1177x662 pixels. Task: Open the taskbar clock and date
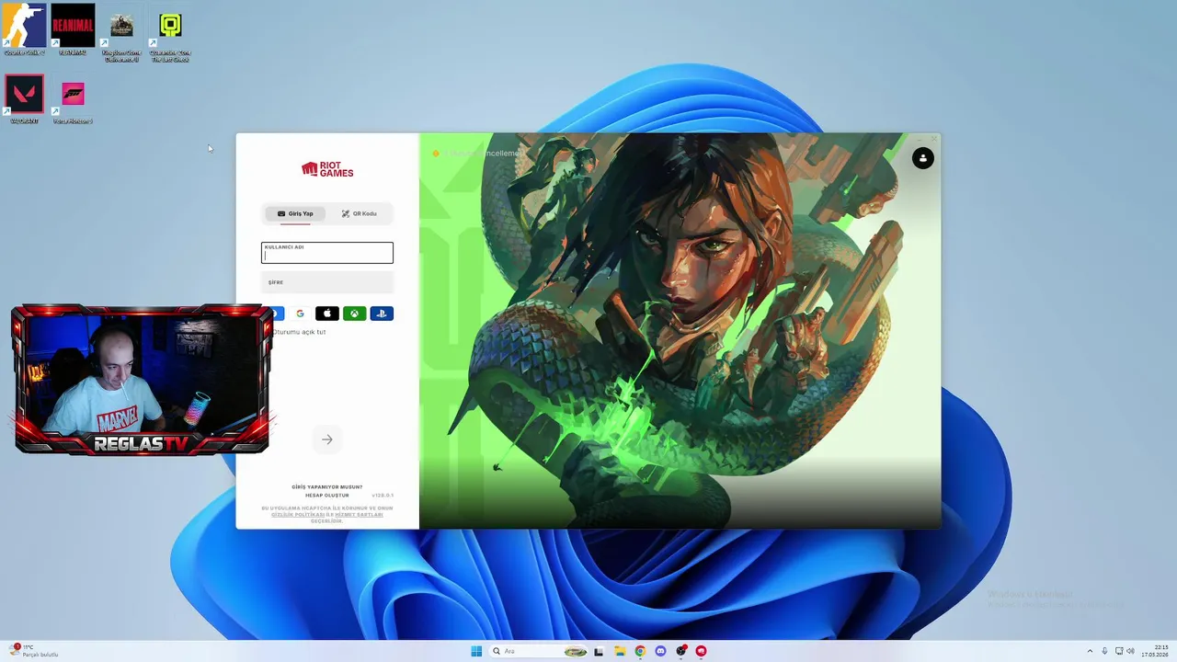click(x=1154, y=651)
